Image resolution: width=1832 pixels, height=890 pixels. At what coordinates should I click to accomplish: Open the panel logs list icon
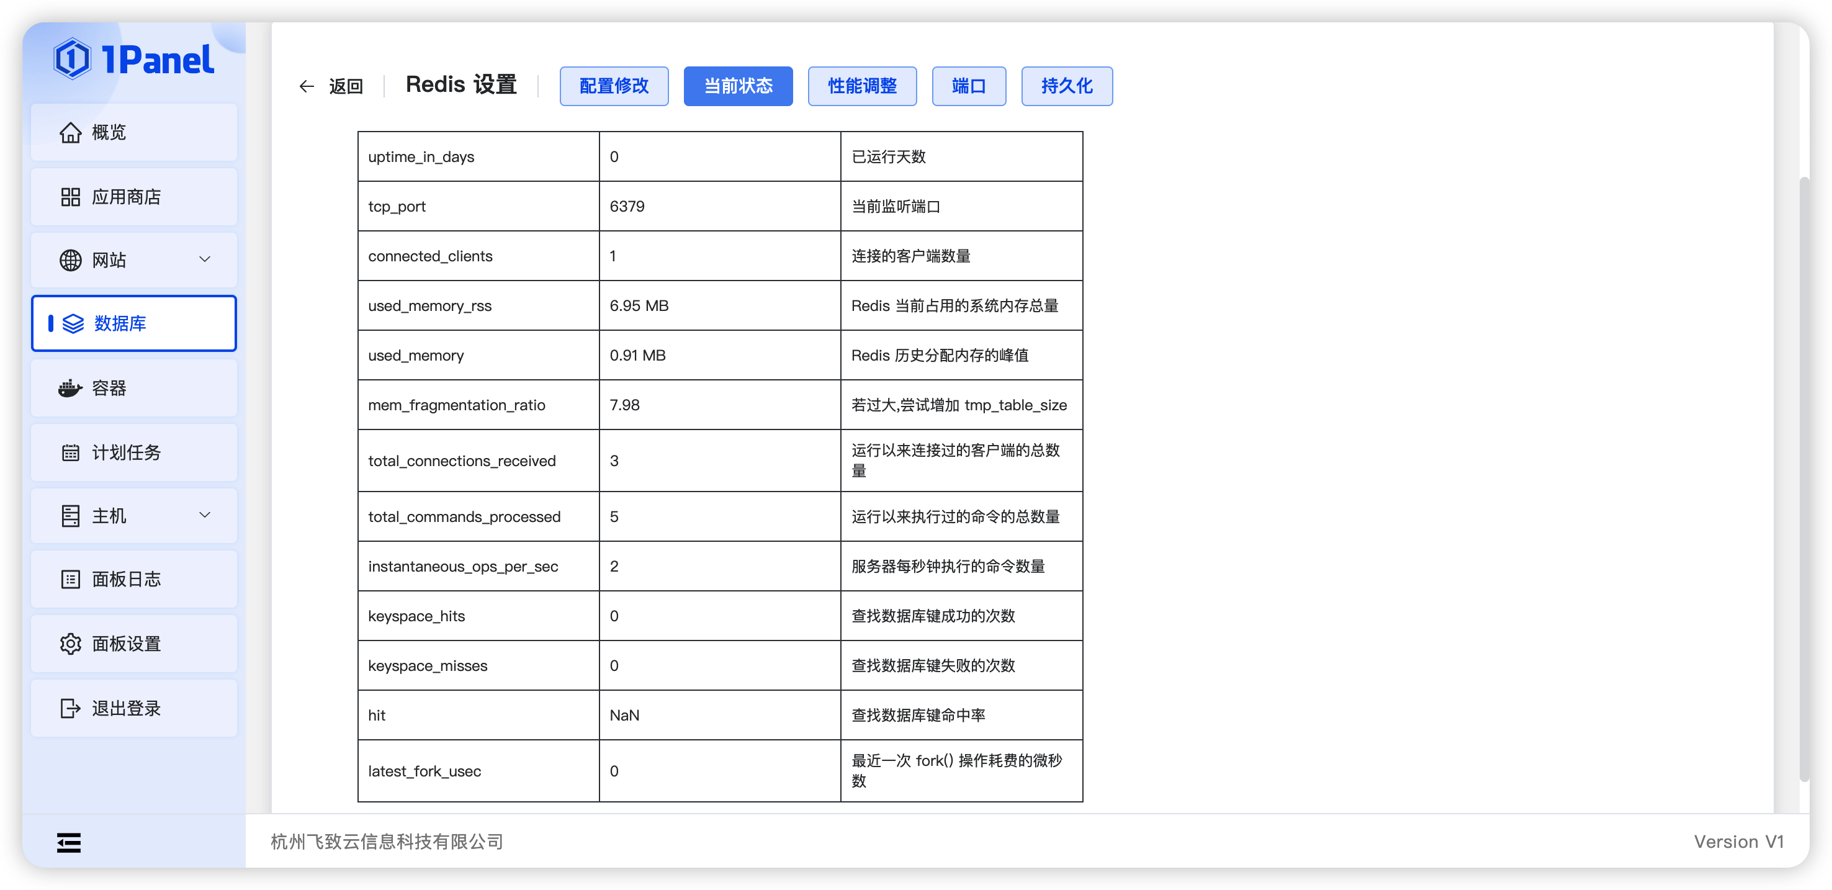click(70, 579)
